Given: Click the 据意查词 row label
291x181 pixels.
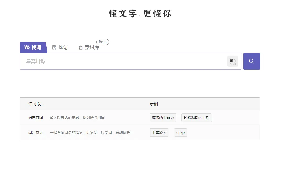Looking at the screenshot, I should coord(36,118).
